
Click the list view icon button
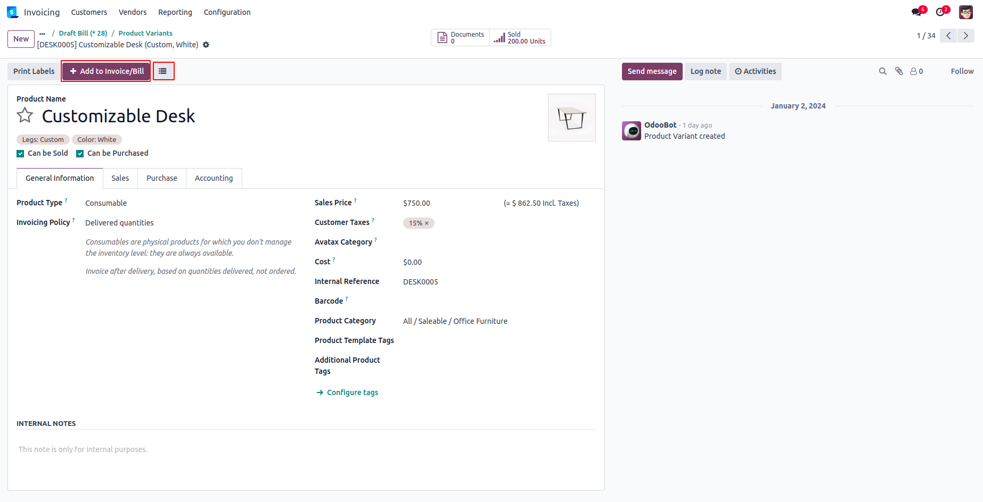(163, 71)
